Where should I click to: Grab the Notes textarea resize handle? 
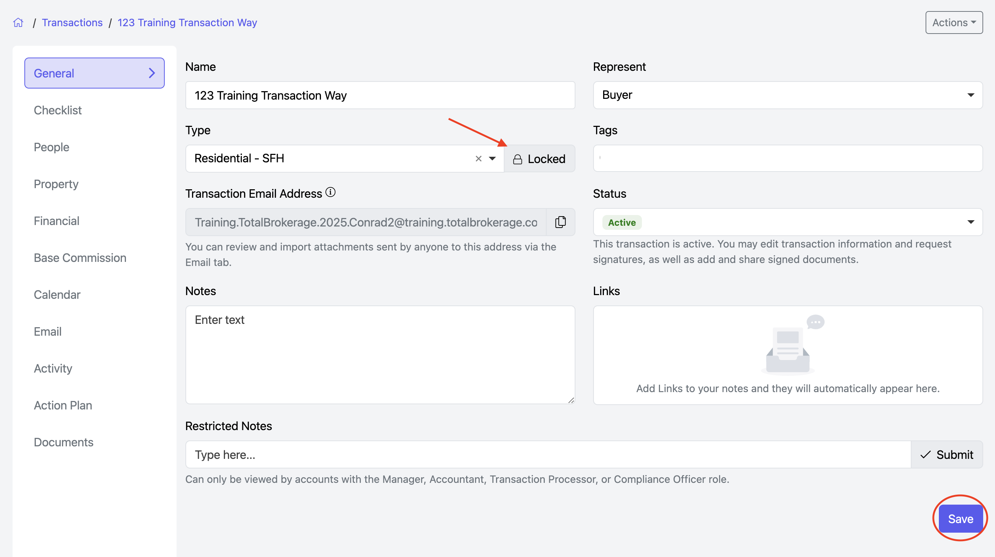[x=571, y=400]
